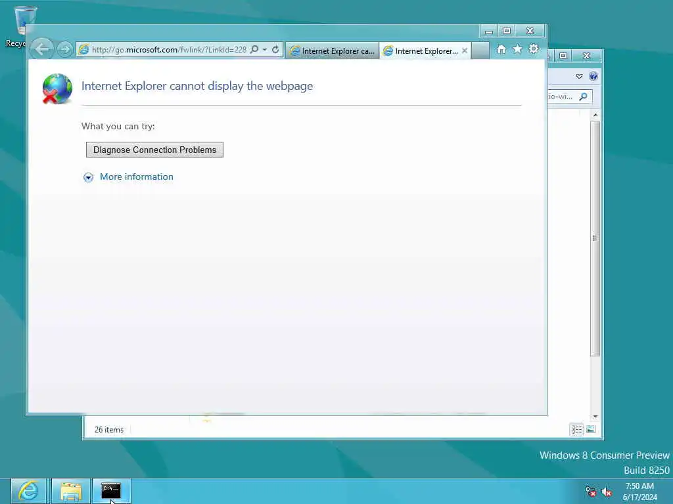This screenshot has height=504, width=673.
Task: Open the taskbar clock showing 7:50 AM
Action: click(639, 492)
